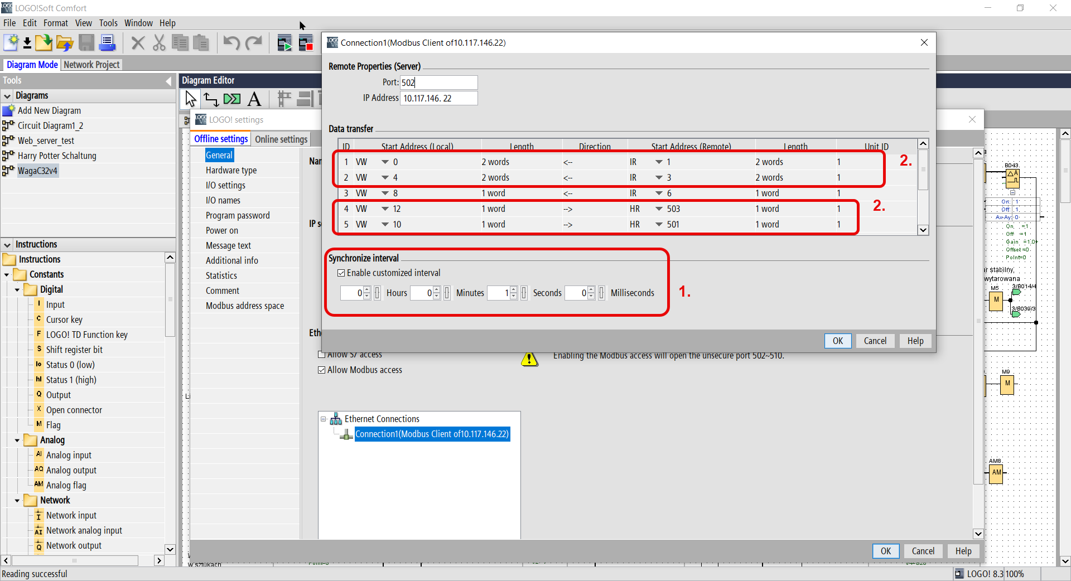Click into the IP Address field
The image size is (1071, 581).
point(439,98)
